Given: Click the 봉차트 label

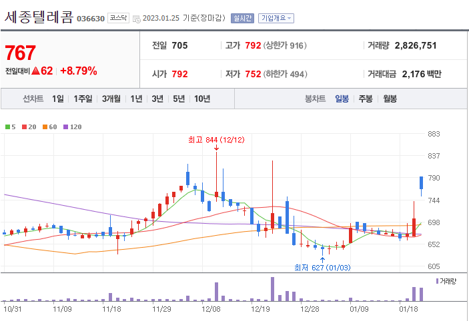Looking at the screenshot, I should (315, 99).
